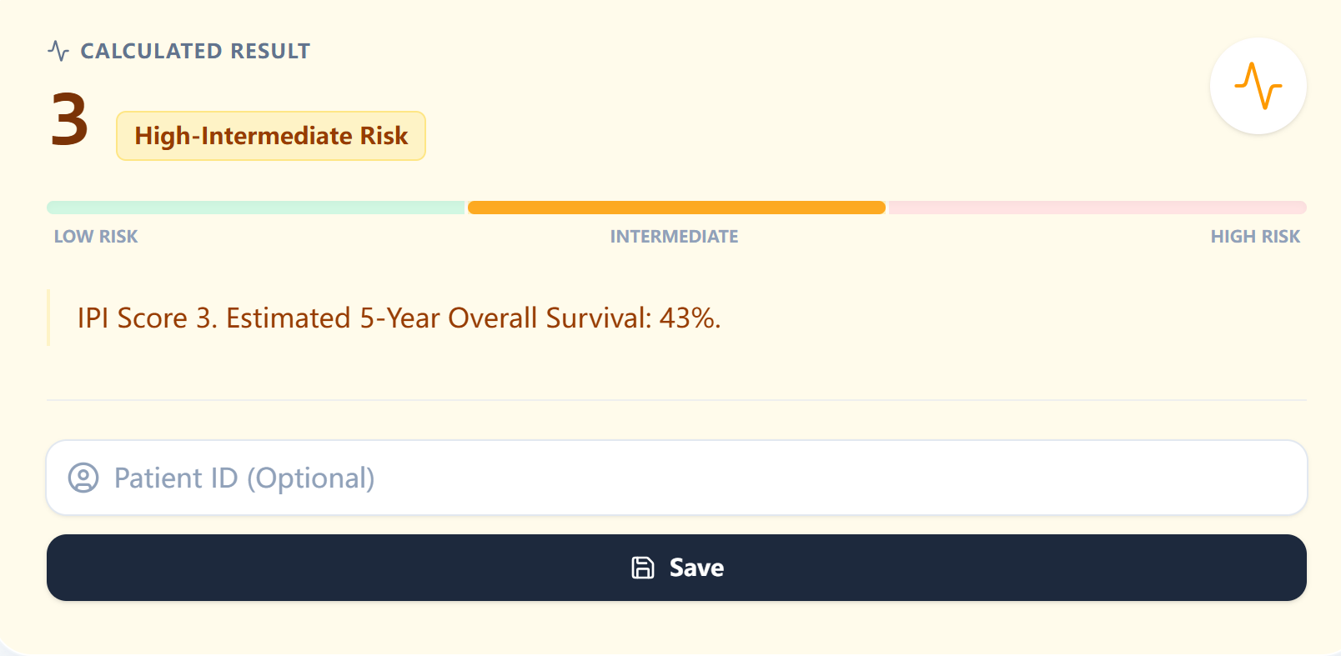This screenshot has height=656, width=1341.
Task: Click the pink high risk bar segment
Action: [1097, 208]
